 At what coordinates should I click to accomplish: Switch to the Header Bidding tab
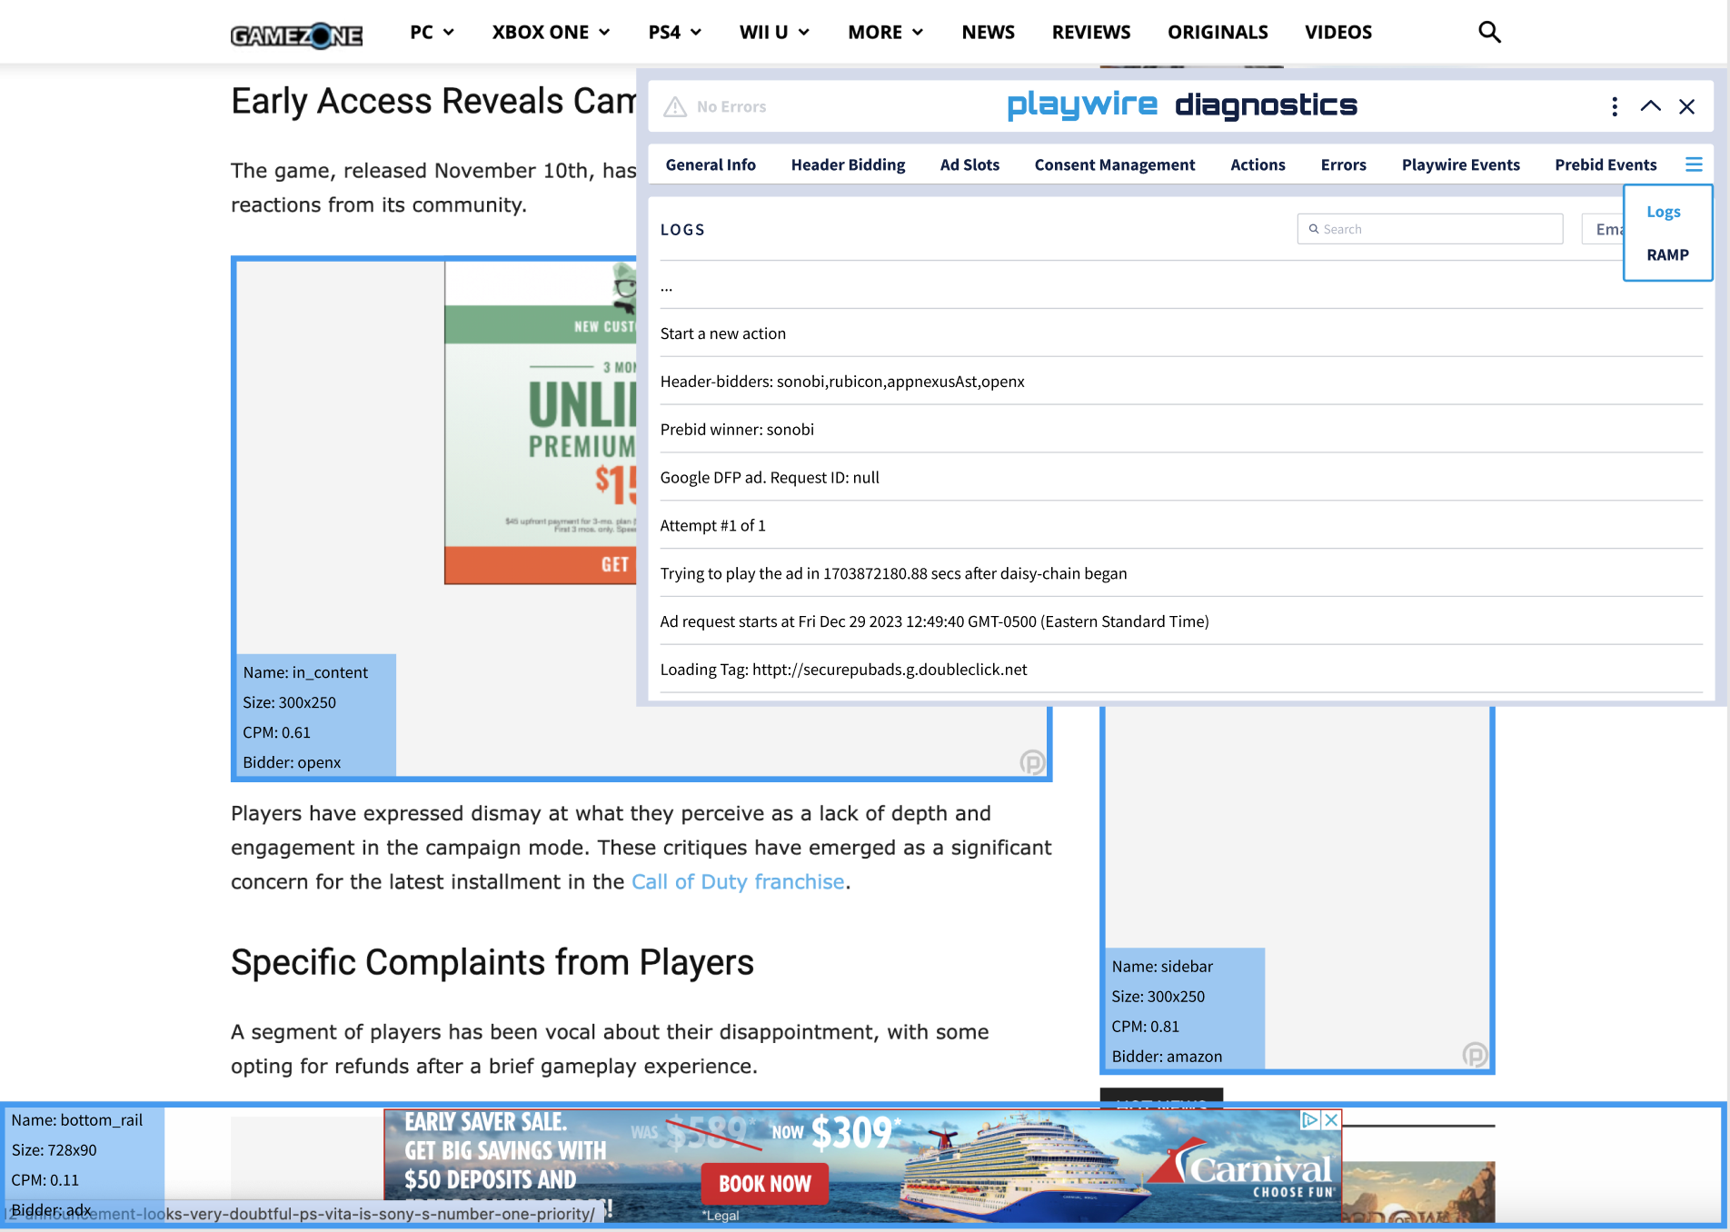[848, 164]
